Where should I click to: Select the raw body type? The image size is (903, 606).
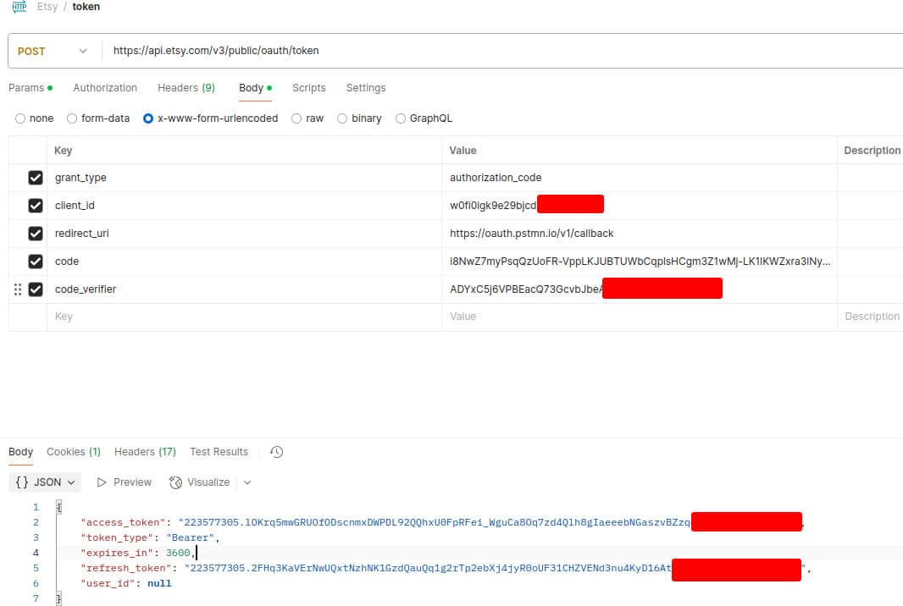296,118
